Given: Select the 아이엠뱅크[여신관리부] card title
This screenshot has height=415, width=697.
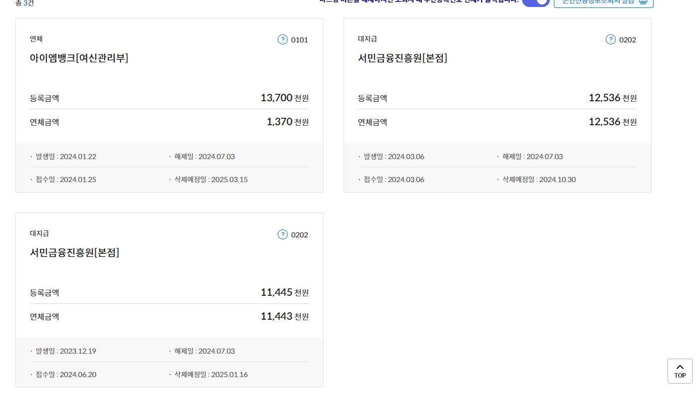Looking at the screenshot, I should pyautogui.click(x=79, y=58).
